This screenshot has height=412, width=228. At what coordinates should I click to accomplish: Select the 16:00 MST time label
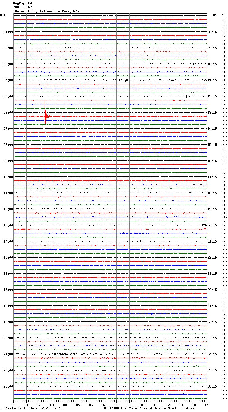(x=8, y=274)
